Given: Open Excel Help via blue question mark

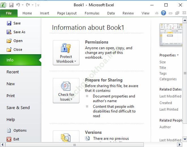Looking at the screenshot, I should point(163,13).
